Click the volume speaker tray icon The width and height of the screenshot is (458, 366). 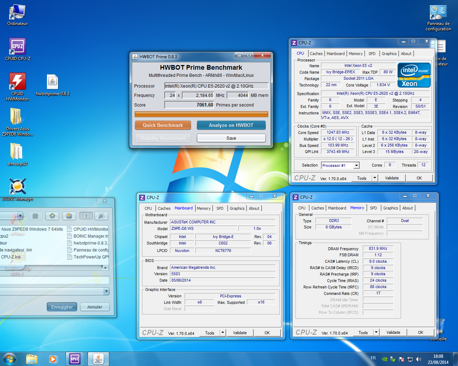[419, 359]
